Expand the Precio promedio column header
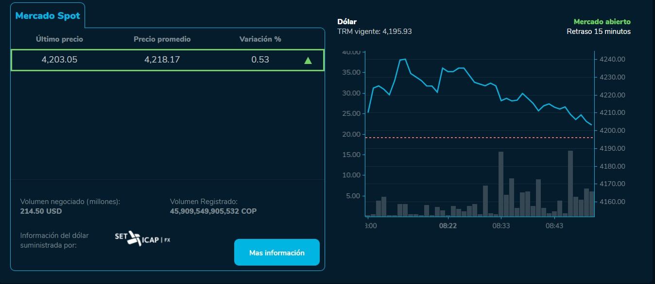 click(x=162, y=39)
